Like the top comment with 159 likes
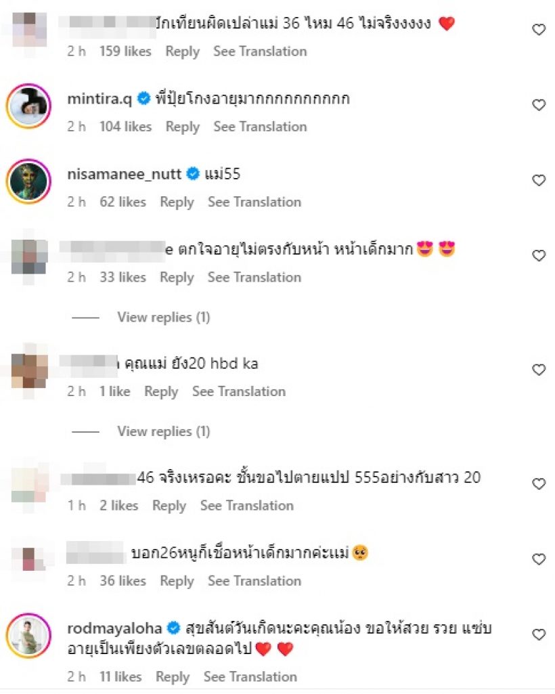 [x=539, y=30]
